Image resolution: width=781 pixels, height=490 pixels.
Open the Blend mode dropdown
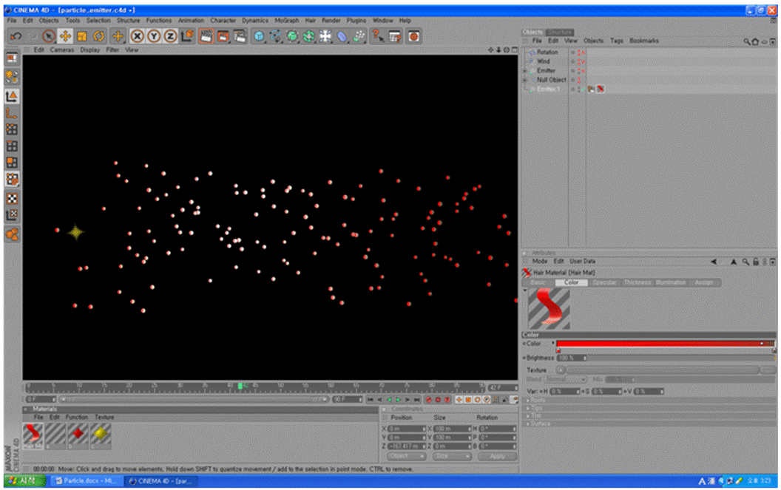(x=565, y=379)
